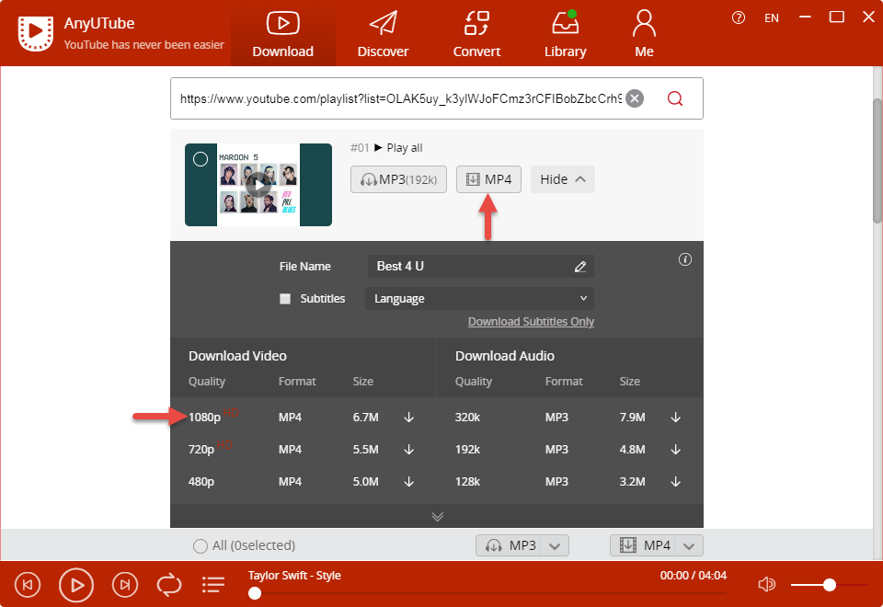Open the Discover tab
The width and height of the screenshot is (883, 607).
[383, 34]
